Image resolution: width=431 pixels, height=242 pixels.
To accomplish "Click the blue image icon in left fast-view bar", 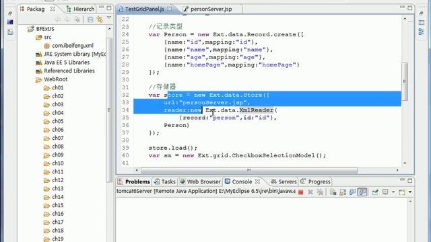I will (x=10, y=22).
